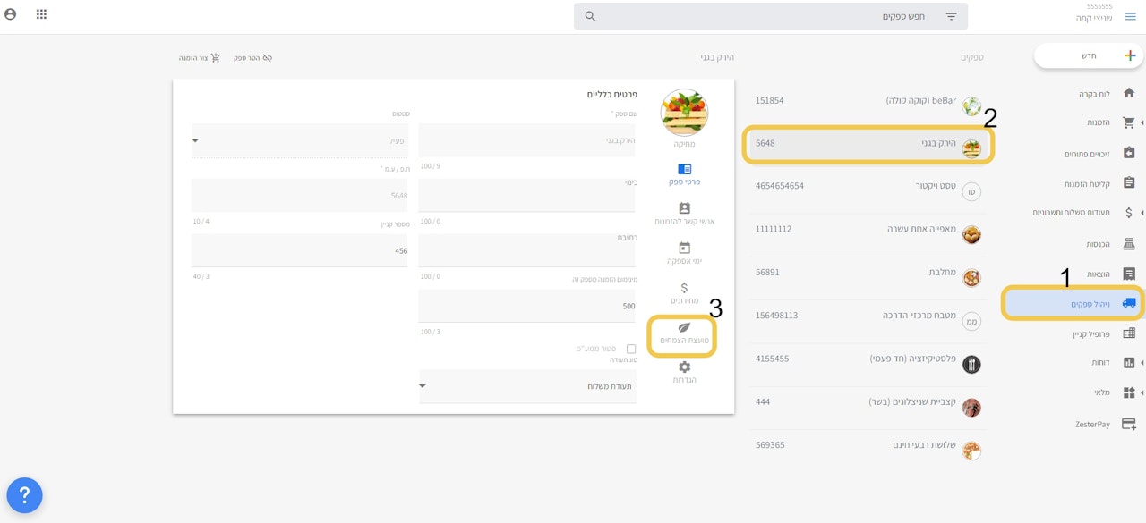The height and width of the screenshot is (523, 1146).
Task: Open the מחירונים tab
Action: (684, 293)
